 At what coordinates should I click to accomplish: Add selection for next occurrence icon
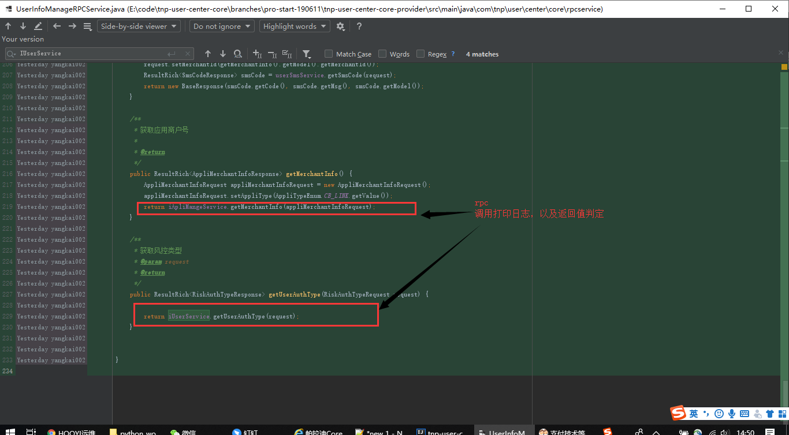click(258, 54)
